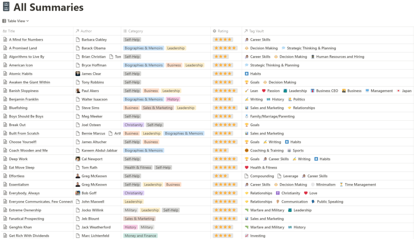Click heart icon beside Passion tag
This screenshot has height=239, width=414.
264,91
